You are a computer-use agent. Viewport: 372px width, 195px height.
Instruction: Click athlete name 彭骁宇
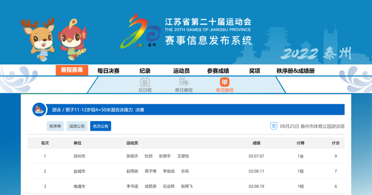165,156
